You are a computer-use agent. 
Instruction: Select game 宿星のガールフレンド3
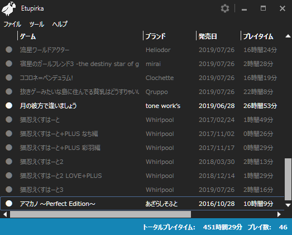click(79, 64)
